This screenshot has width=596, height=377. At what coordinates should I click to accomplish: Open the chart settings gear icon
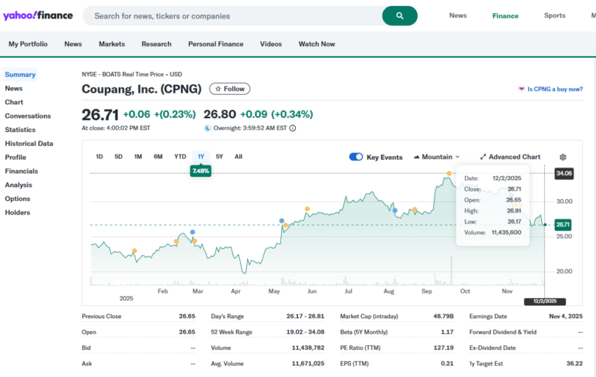pyautogui.click(x=562, y=157)
